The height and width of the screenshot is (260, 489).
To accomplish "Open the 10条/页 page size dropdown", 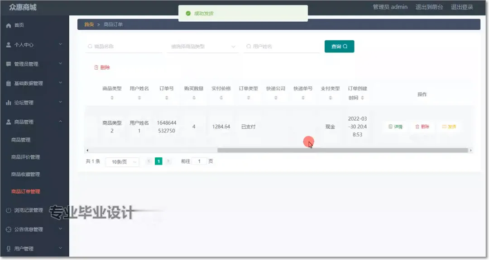I will coord(122,162).
